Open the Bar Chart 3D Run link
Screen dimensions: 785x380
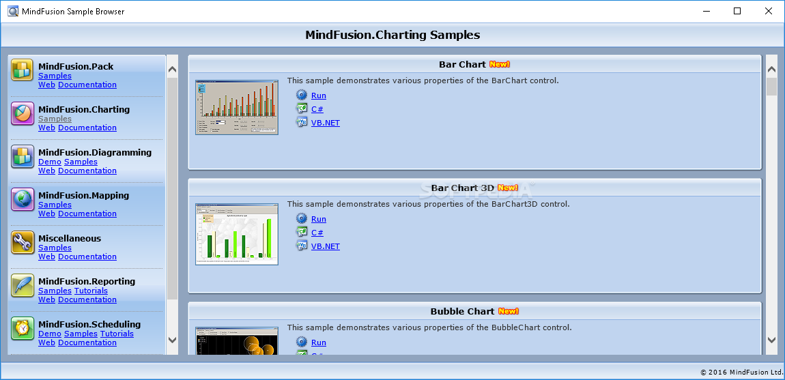point(318,219)
